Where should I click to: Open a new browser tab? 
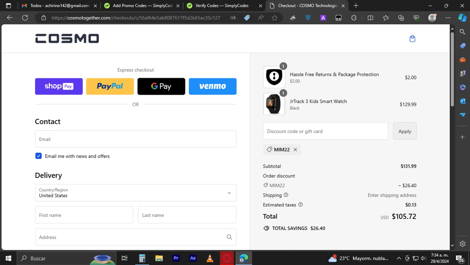tap(356, 6)
